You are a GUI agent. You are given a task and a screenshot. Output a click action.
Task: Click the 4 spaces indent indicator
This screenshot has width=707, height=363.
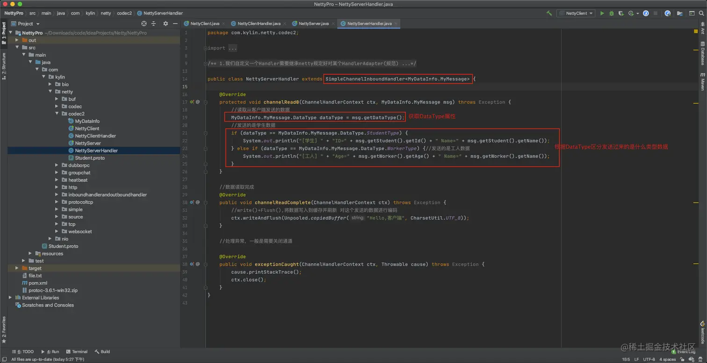tap(667, 359)
